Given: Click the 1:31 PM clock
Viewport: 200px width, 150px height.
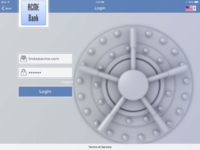Looking at the screenshot, I should (x=100, y=2).
